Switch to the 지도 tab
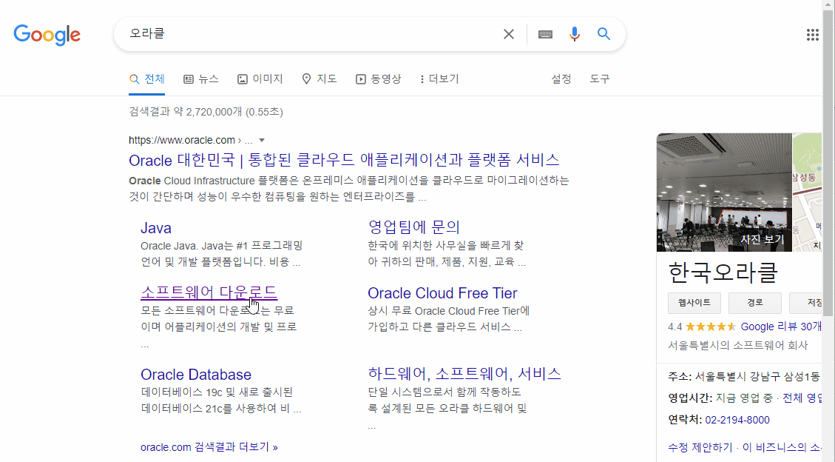Screen dimensions: 835x462 tap(320, 79)
